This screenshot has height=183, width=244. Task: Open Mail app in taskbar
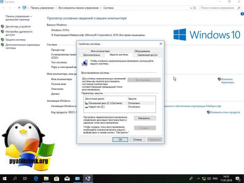tap(67, 178)
